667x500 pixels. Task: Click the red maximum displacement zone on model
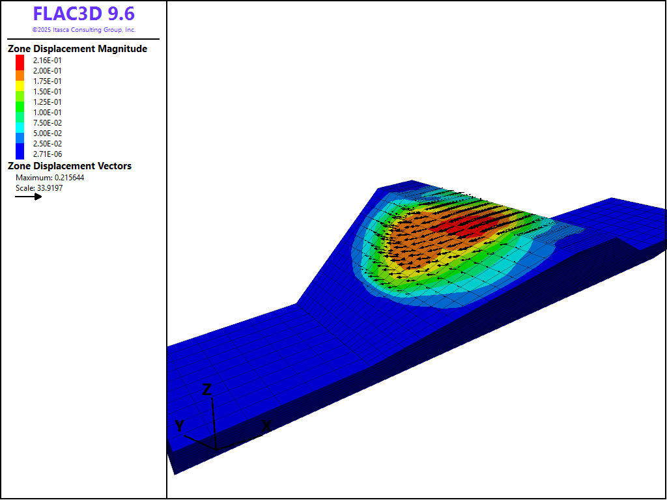pos(464,225)
